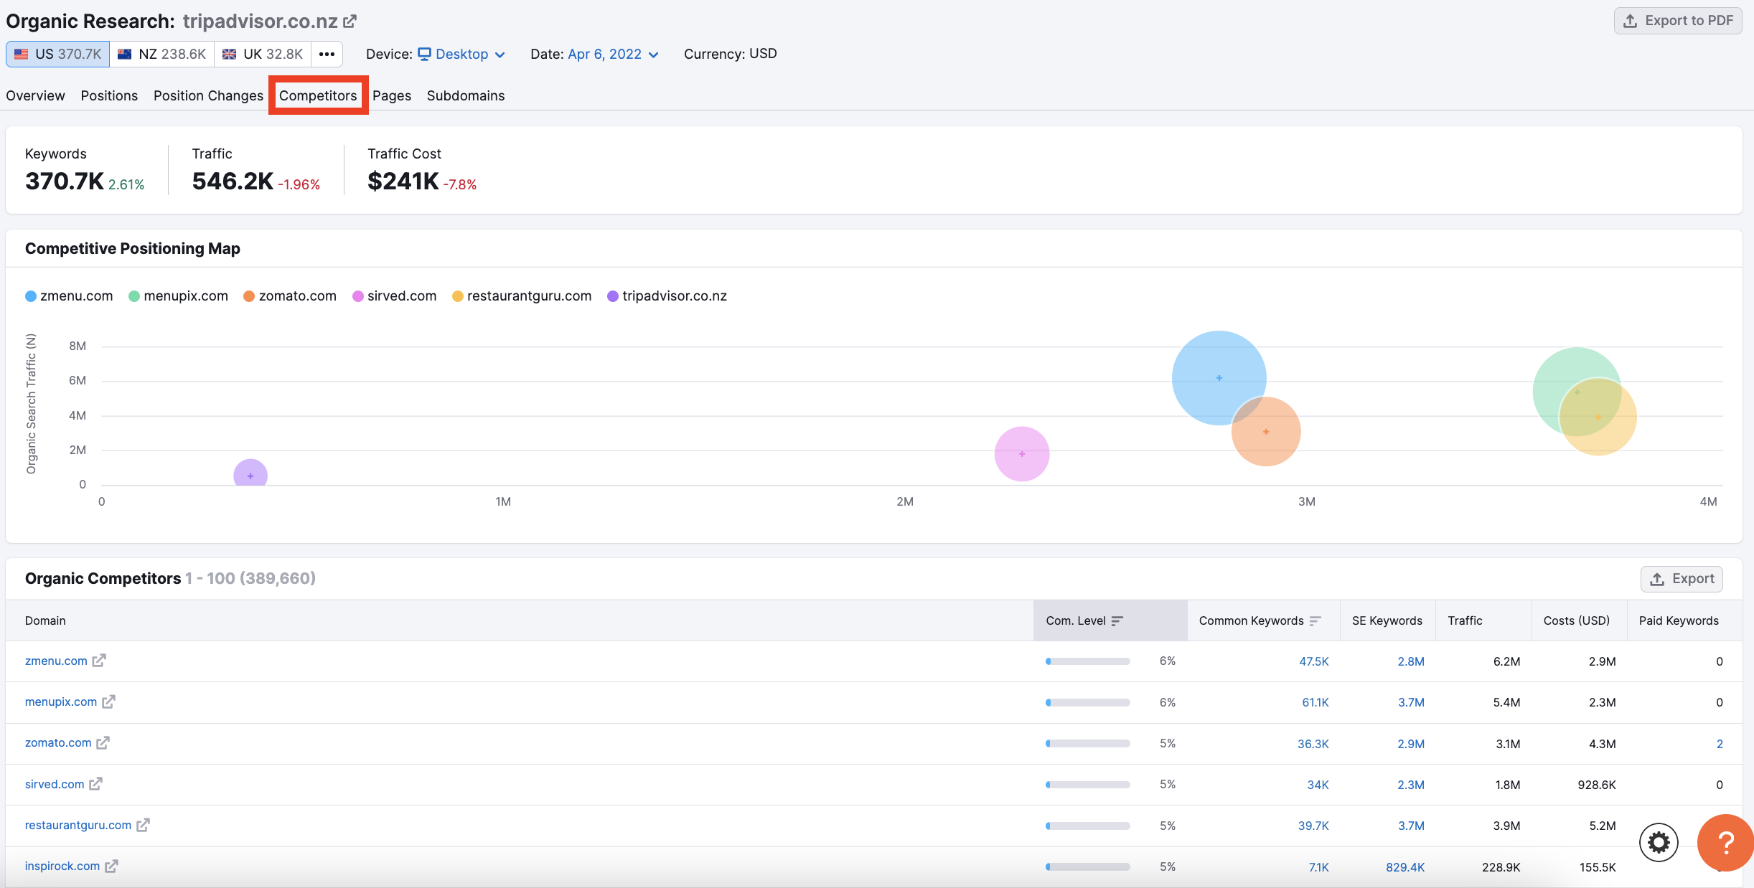1754x888 pixels.
Task: Toggle zomato.com in the chart legend
Action: [x=290, y=296]
